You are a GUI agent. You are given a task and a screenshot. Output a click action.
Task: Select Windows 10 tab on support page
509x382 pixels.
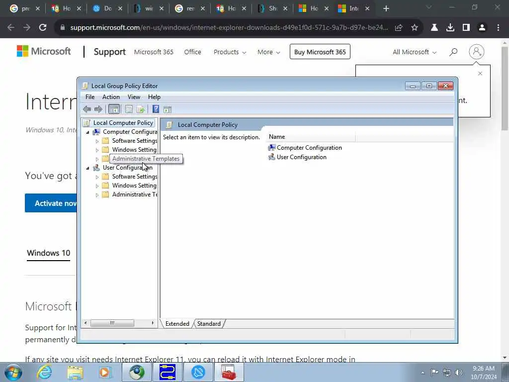(x=48, y=253)
